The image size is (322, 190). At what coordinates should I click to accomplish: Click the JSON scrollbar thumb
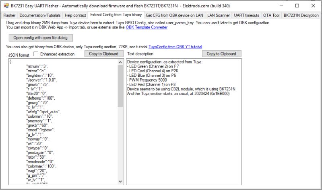120,86
